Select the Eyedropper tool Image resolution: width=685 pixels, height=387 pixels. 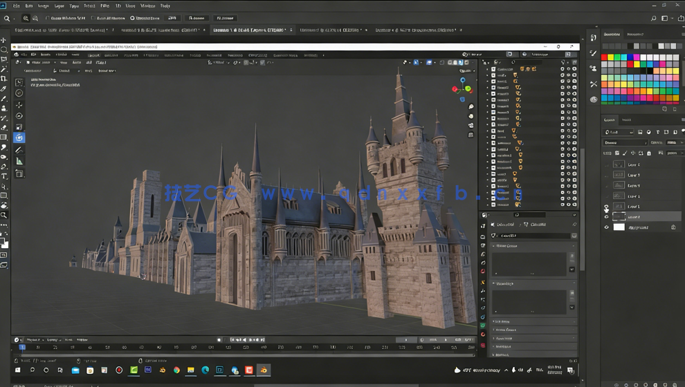click(4, 88)
